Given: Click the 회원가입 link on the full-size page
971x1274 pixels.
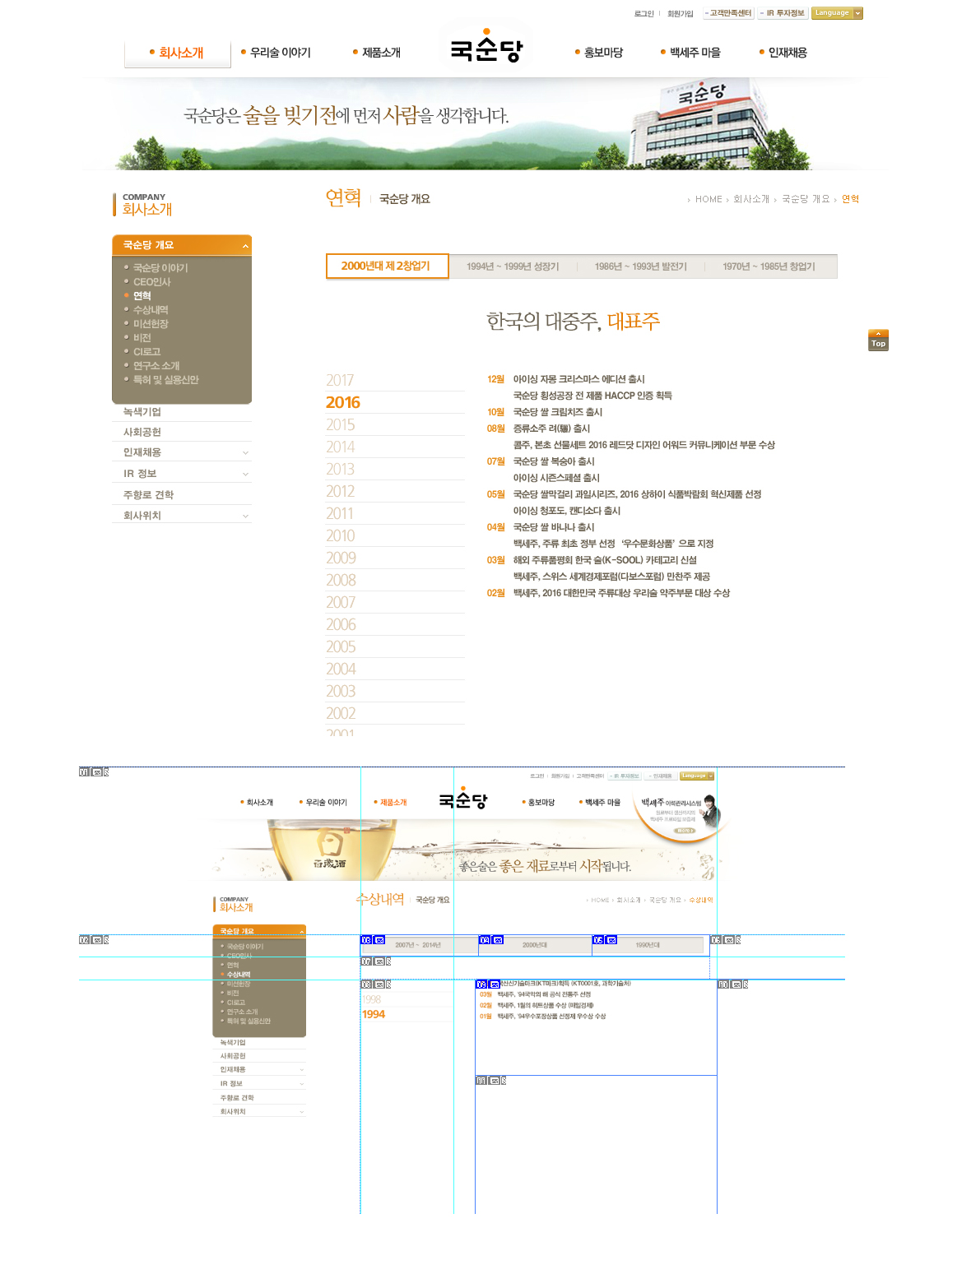Looking at the screenshot, I should 681,14.
